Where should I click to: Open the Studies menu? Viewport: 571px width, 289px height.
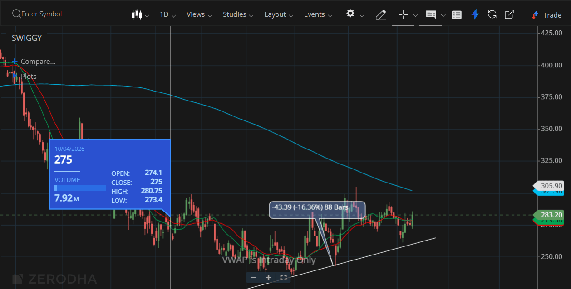[x=238, y=14]
